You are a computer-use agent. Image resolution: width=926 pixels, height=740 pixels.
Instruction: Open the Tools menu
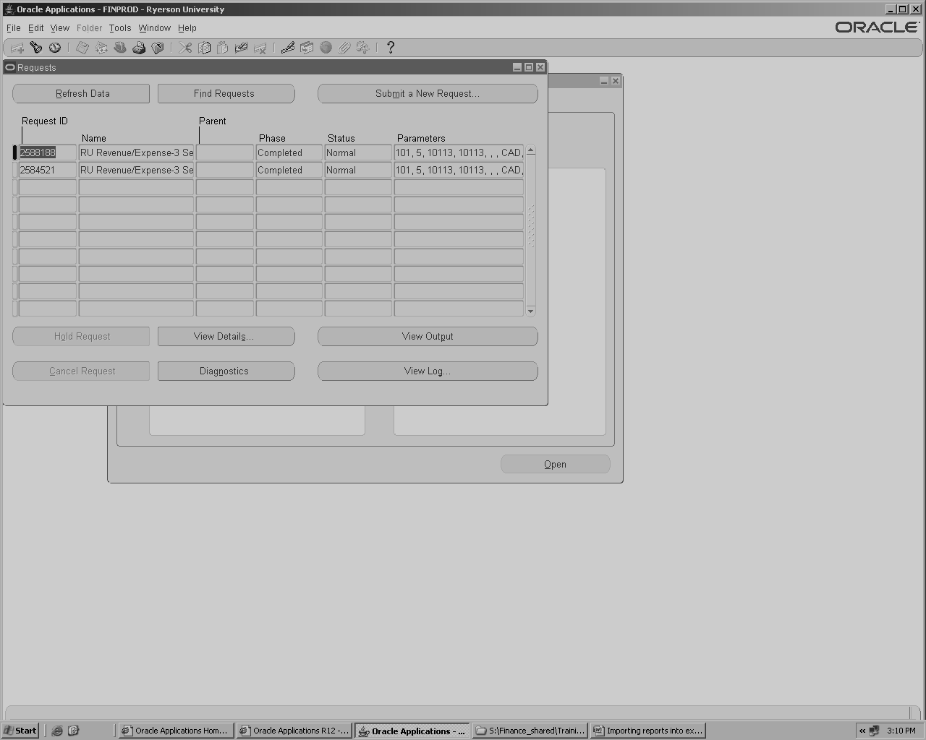click(120, 28)
